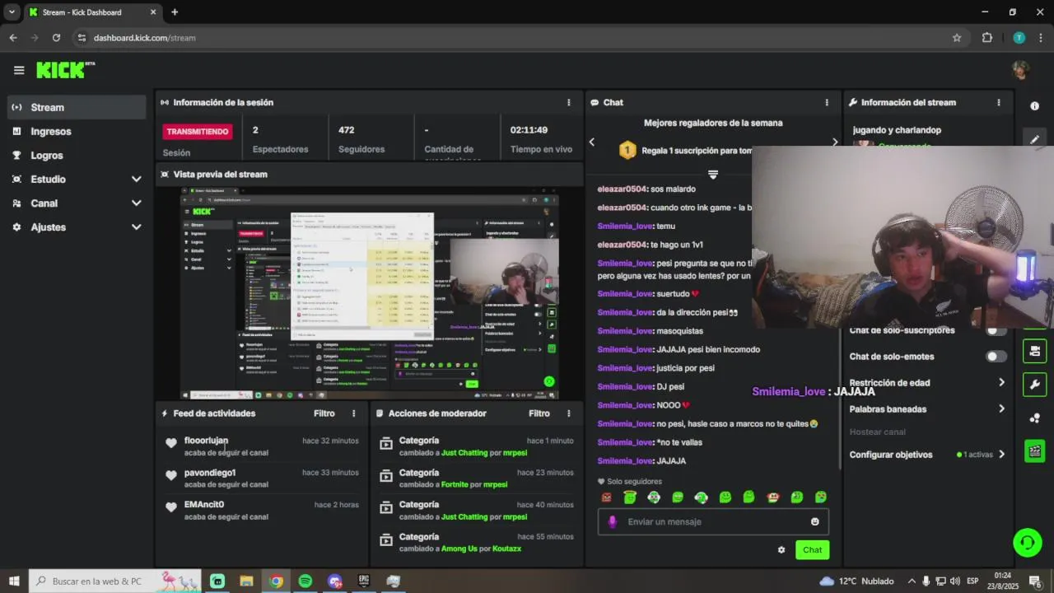Click the wrench icon on right rail

[x=1035, y=385]
